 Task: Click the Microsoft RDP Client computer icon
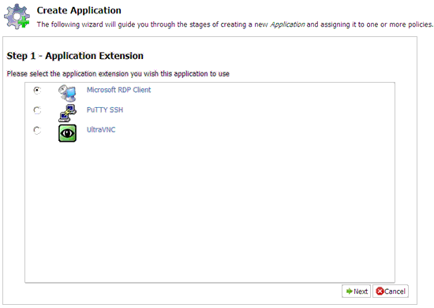(67, 94)
